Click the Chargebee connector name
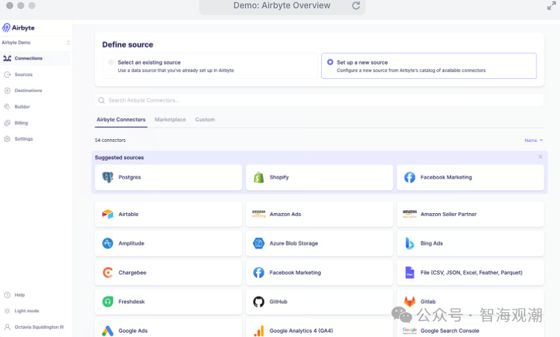The image size is (560, 337). point(133,273)
